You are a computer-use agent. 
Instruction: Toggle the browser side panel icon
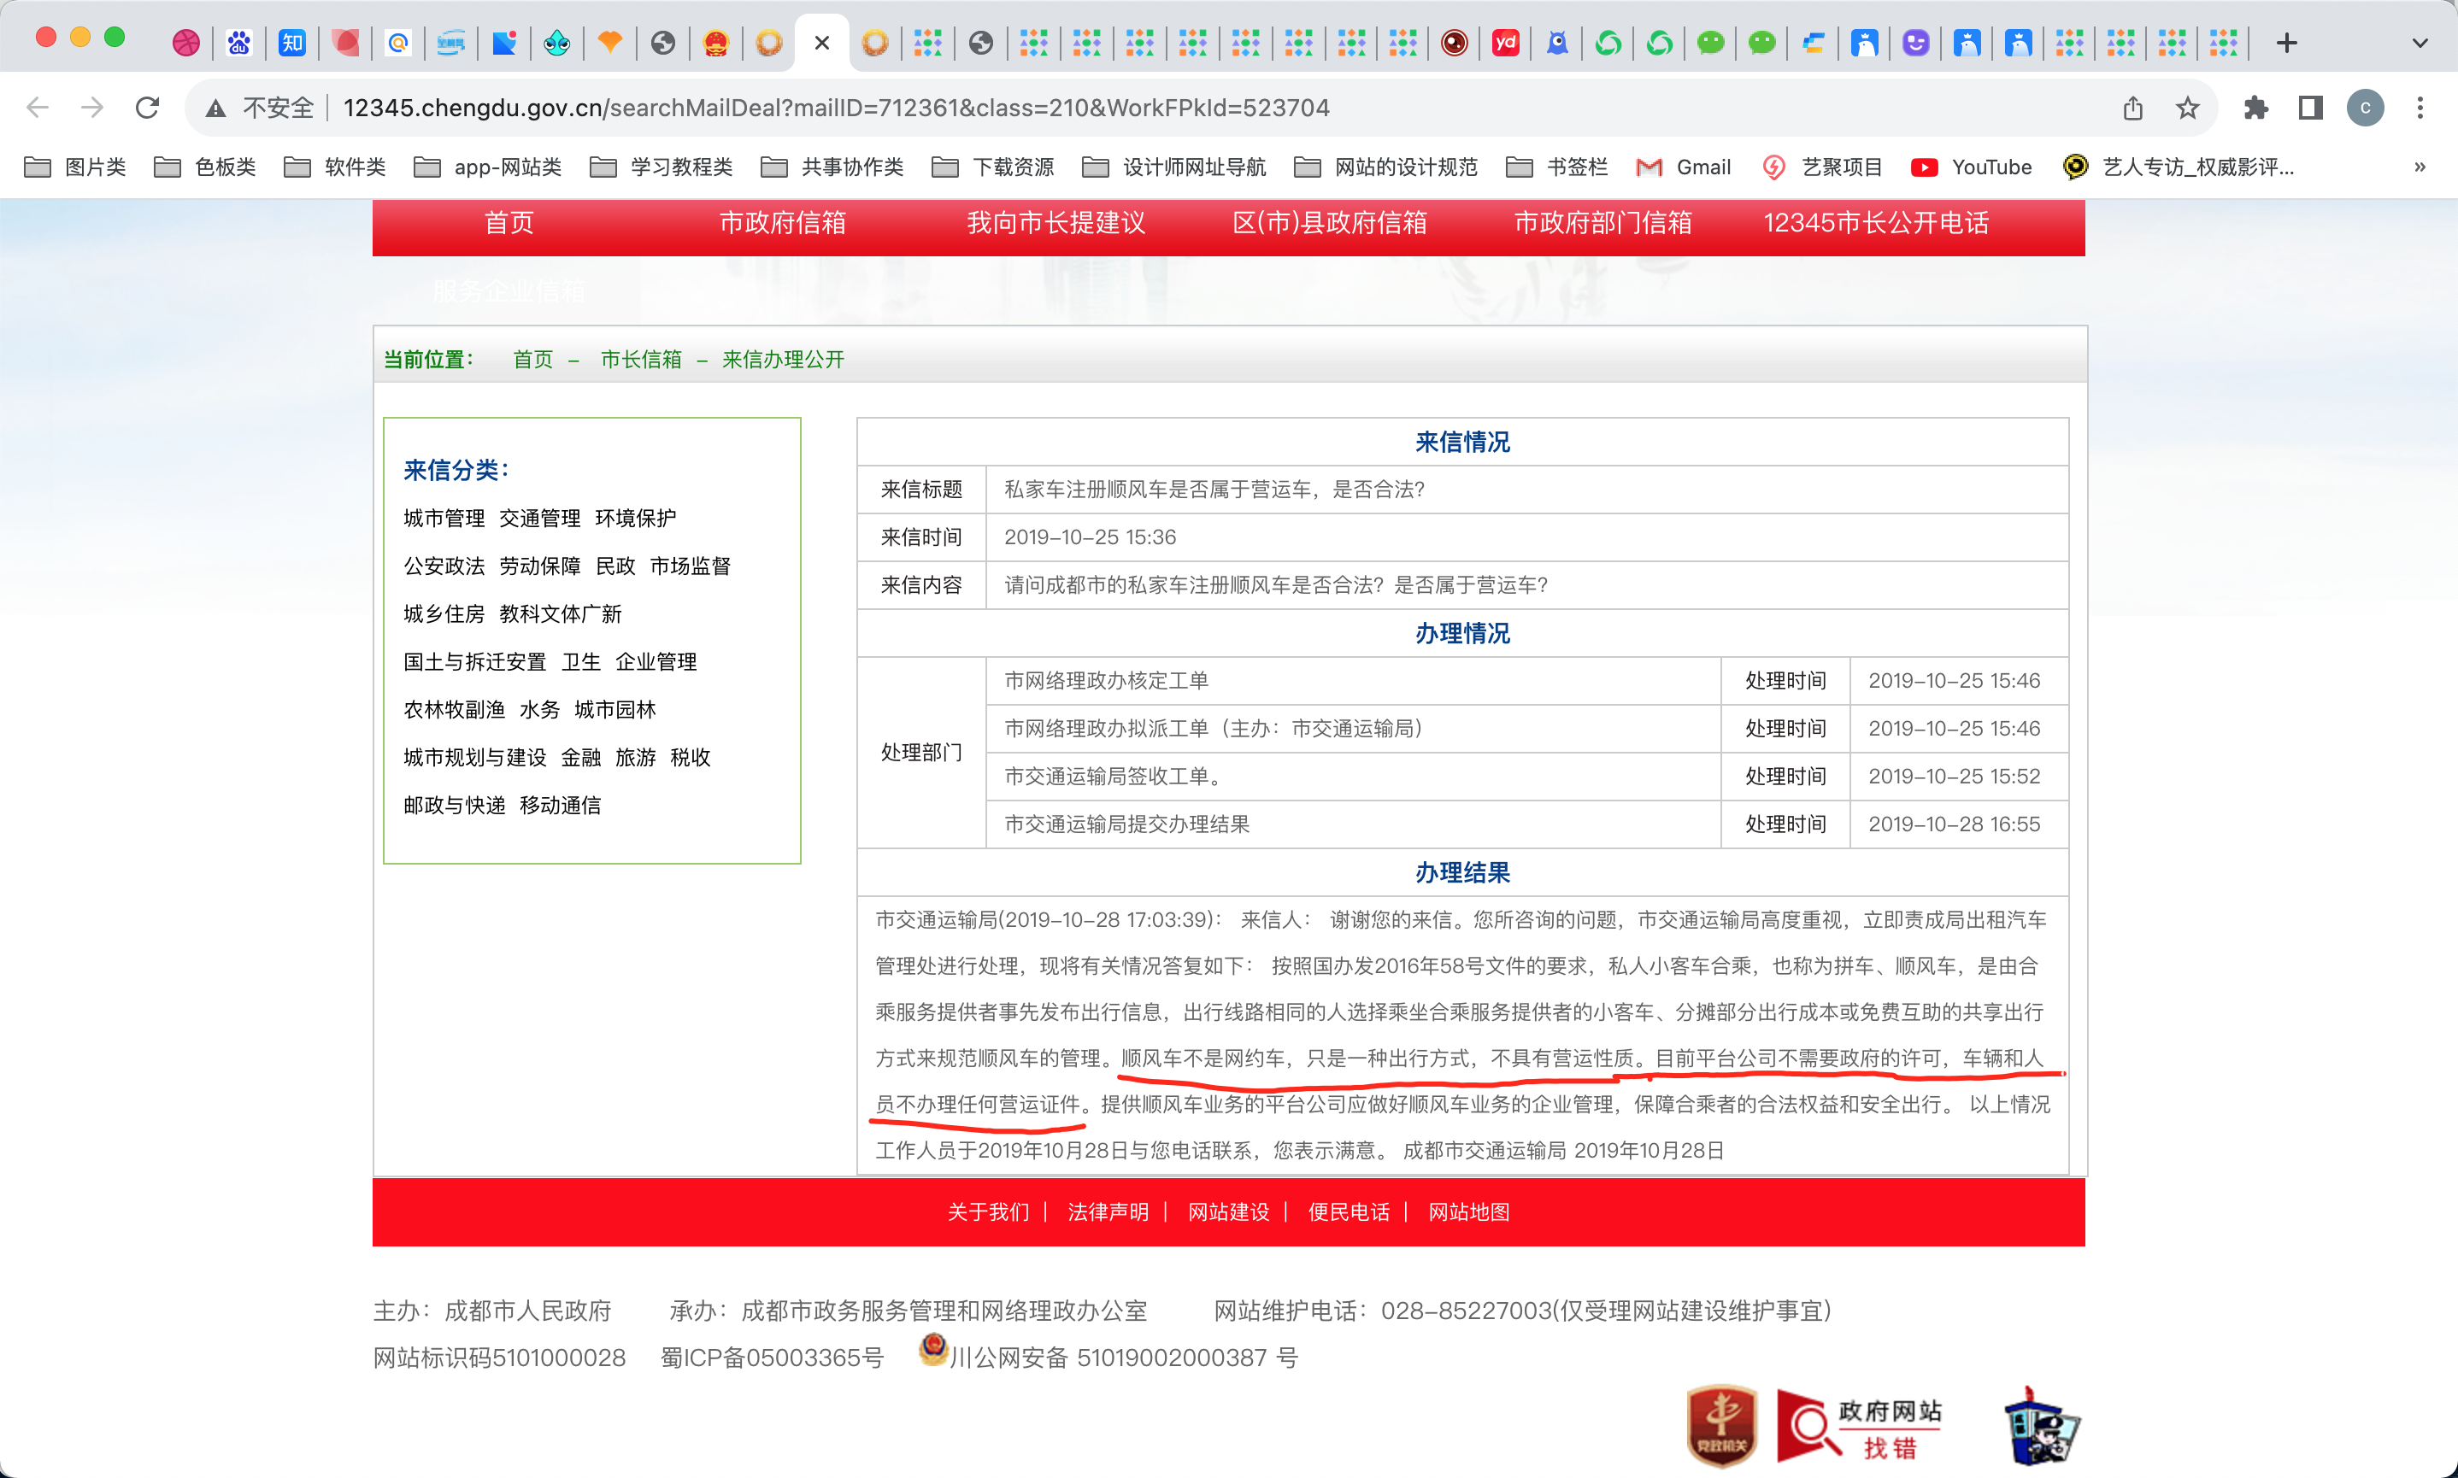point(2309,108)
